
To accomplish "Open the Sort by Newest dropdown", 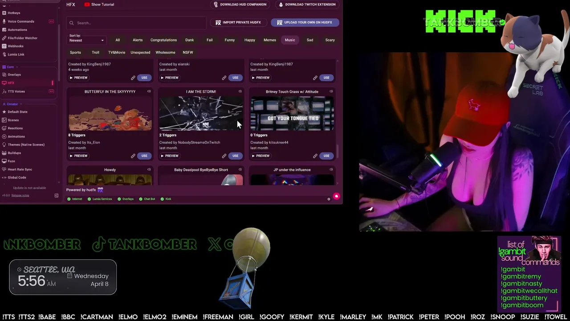I will pyautogui.click(x=86, y=40).
